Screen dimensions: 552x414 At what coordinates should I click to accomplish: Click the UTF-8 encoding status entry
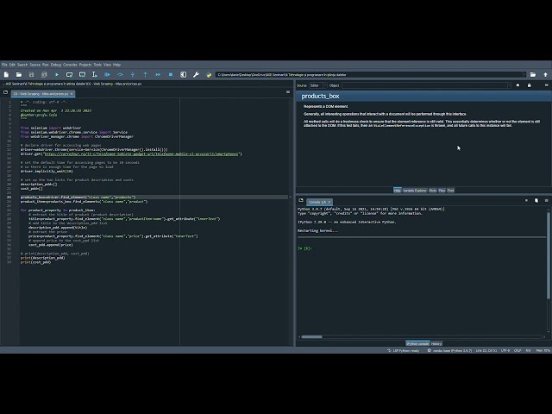click(505, 351)
